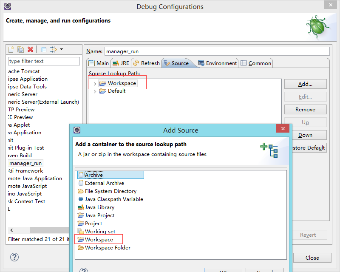
Task: Open the filter launch configurations icon
Action: [x=54, y=49]
